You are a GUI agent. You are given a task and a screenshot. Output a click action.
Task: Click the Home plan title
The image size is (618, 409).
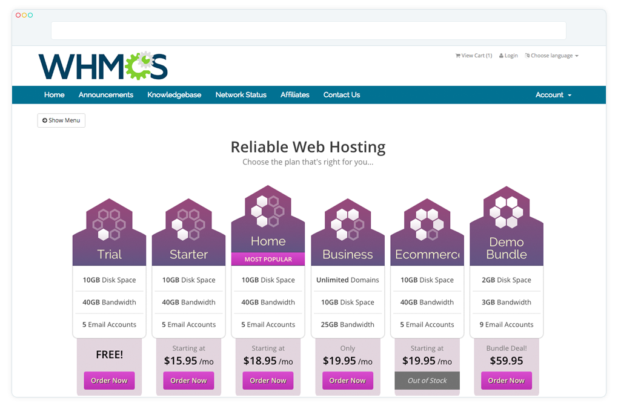click(268, 241)
